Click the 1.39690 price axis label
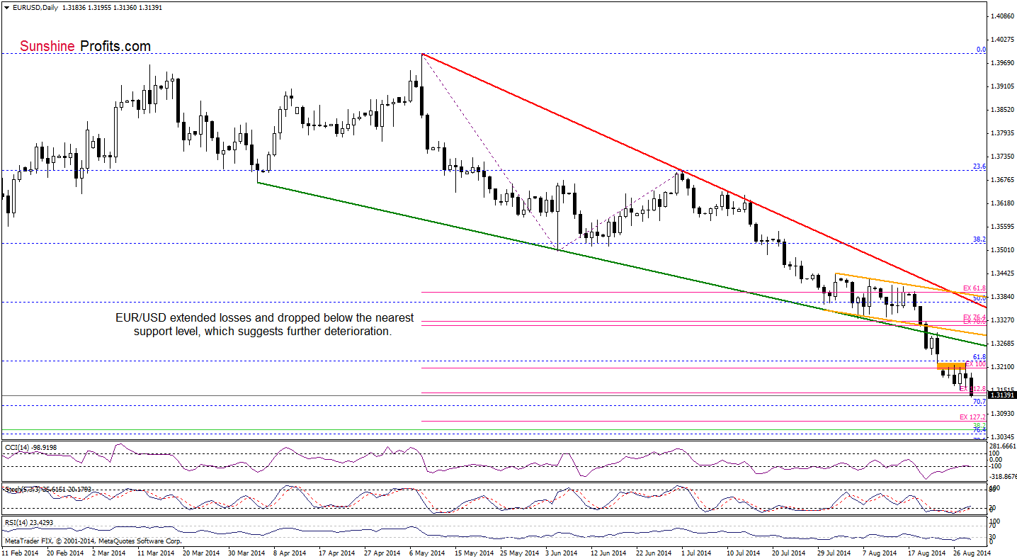This screenshot has height=559, width=1017. [x=1004, y=63]
